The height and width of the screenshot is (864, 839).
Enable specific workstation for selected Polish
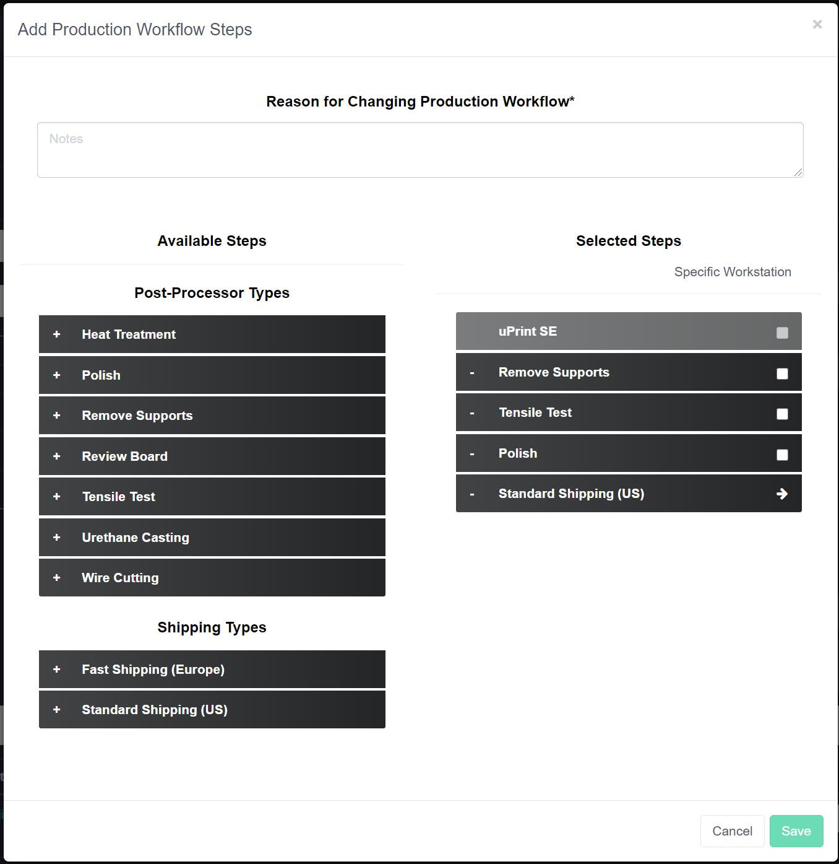tap(782, 455)
